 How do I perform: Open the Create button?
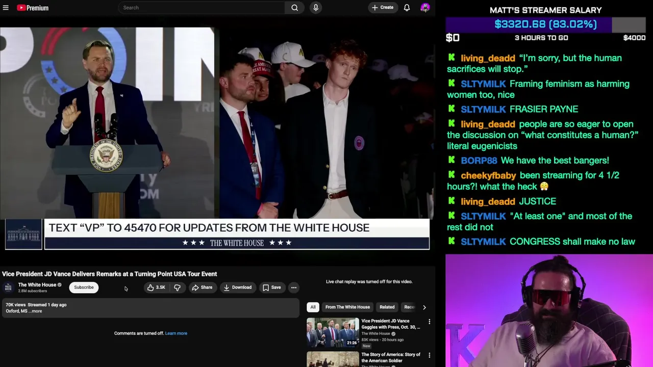383,8
